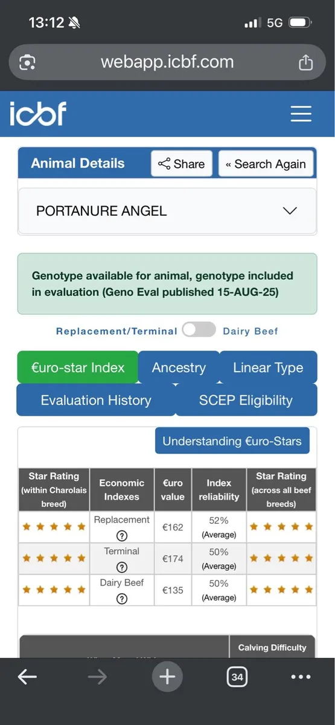
Task: Open the SCEP Eligibility tab
Action: tap(246, 400)
